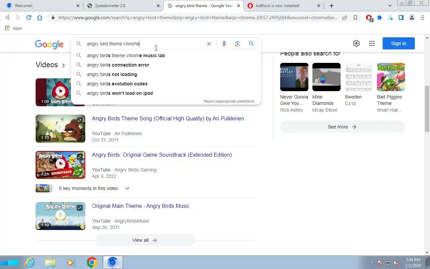The image size is (430, 269).
Task: Open Original Main Theme Angry Birds Music link
Action: pos(141,206)
